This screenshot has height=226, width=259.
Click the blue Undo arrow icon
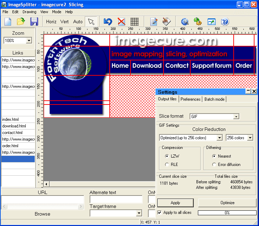coord(108,22)
